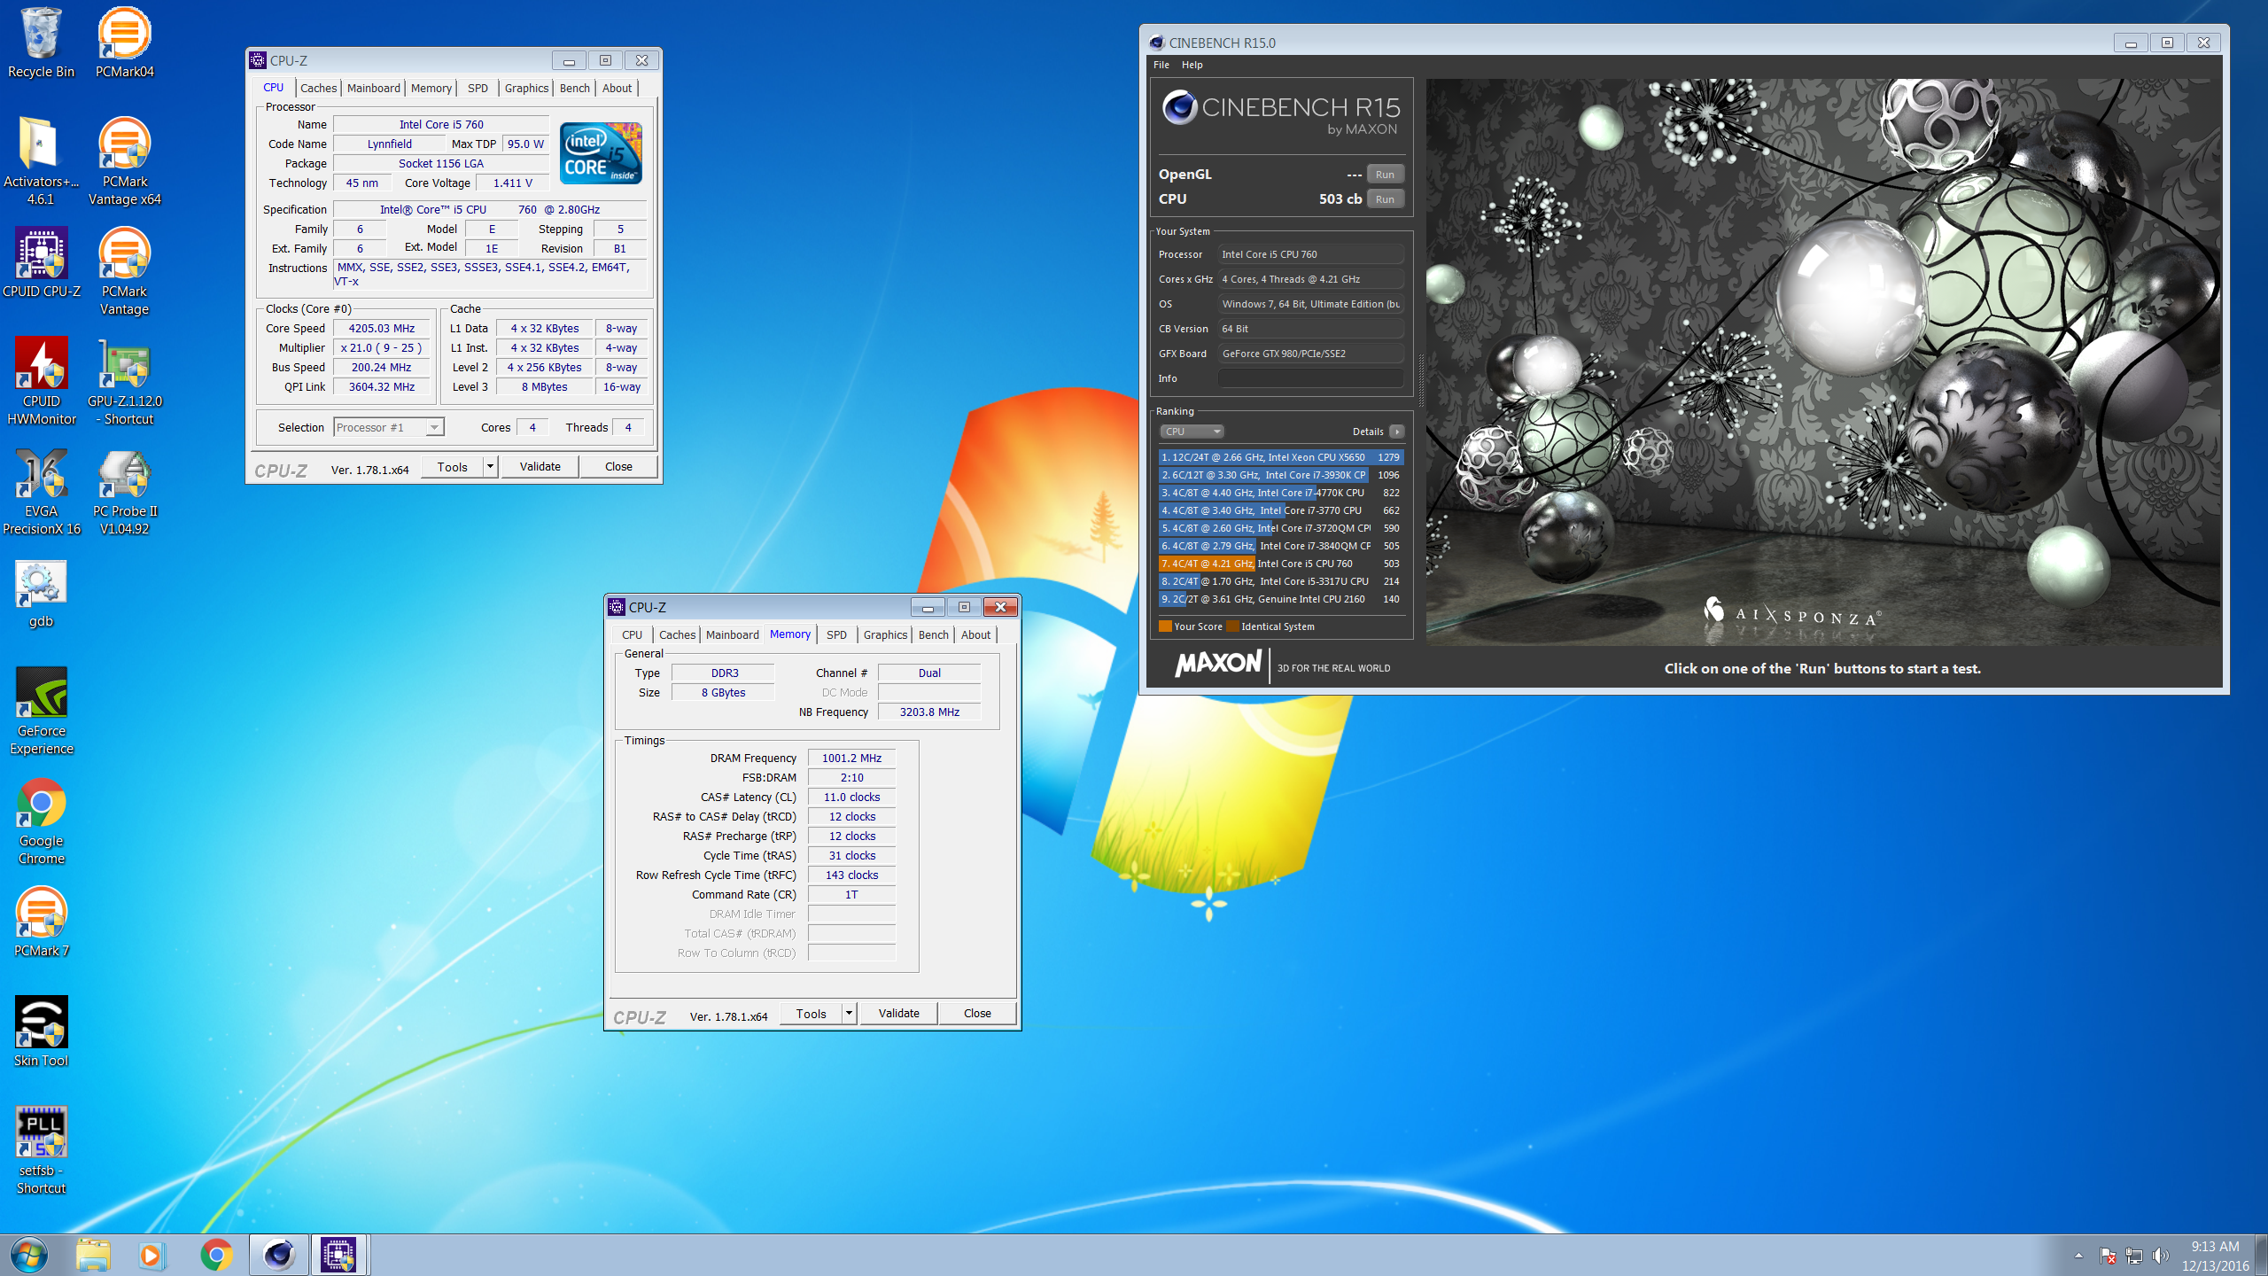This screenshot has height=1276, width=2268.
Task: Select ranking row Genuine Intel CPU 2160
Action: [1281, 599]
